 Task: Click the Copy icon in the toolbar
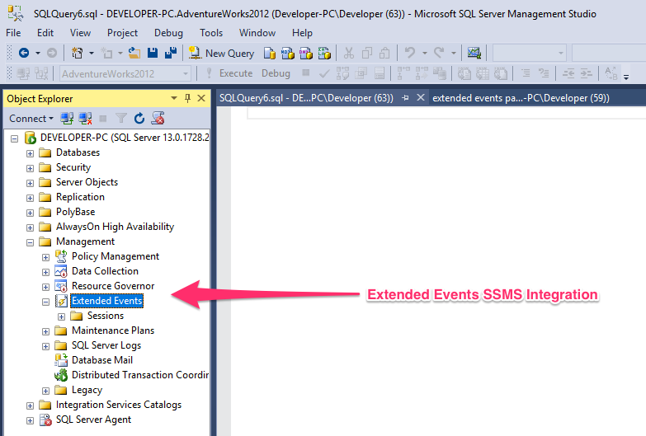click(x=366, y=53)
